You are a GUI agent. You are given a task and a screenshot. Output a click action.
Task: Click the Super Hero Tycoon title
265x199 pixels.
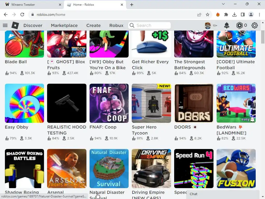click(x=144, y=130)
